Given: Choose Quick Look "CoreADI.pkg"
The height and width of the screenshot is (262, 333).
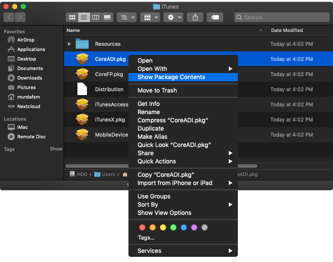Looking at the screenshot, I should (x=183, y=145).
